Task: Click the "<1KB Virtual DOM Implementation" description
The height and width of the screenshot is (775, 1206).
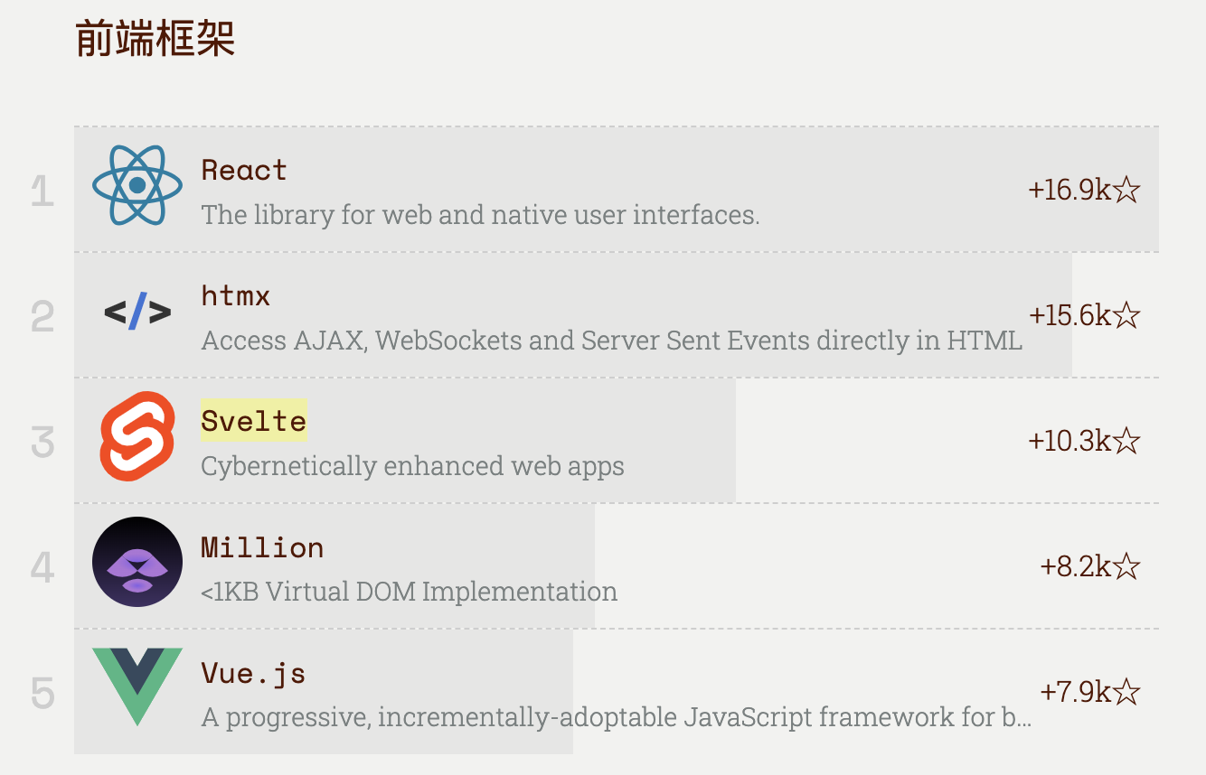Action: coord(409,592)
